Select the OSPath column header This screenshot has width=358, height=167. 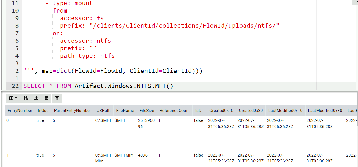pos(103,110)
